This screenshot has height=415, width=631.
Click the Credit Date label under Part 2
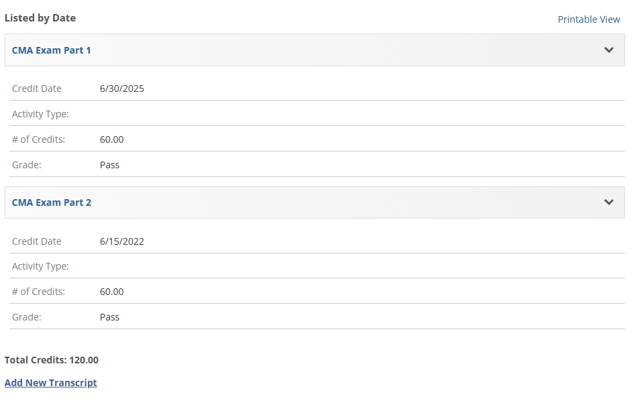click(37, 241)
